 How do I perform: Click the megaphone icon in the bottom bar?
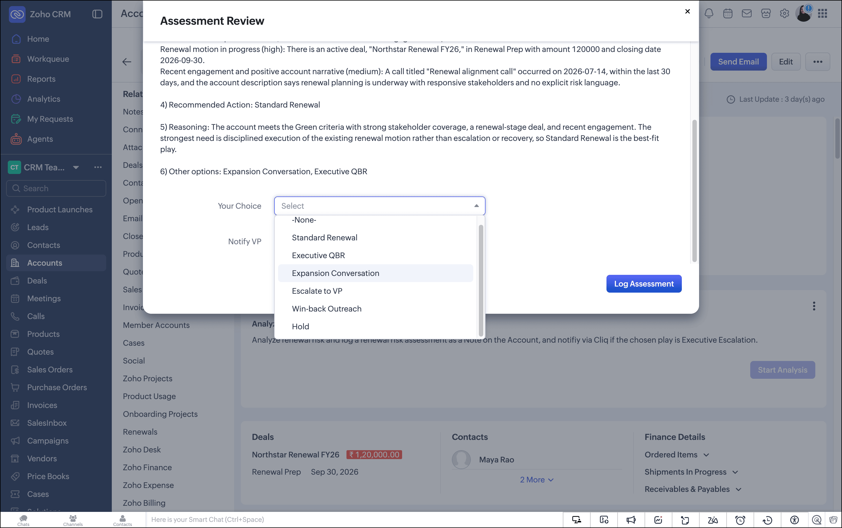631,520
